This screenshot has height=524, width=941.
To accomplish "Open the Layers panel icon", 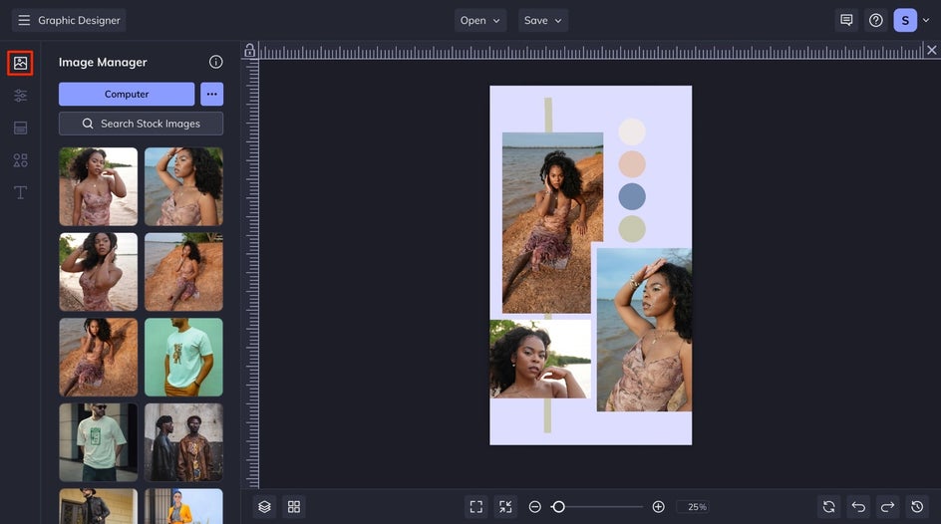I will pos(265,507).
